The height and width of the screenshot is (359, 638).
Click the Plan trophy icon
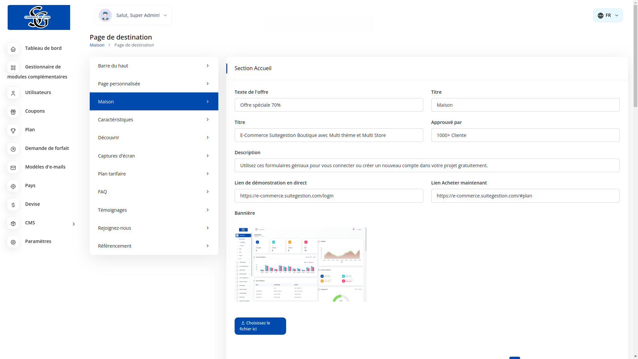click(13, 130)
